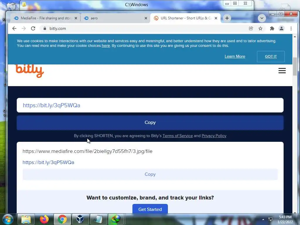Open Chrome three-dot menu

(x=291, y=28)
